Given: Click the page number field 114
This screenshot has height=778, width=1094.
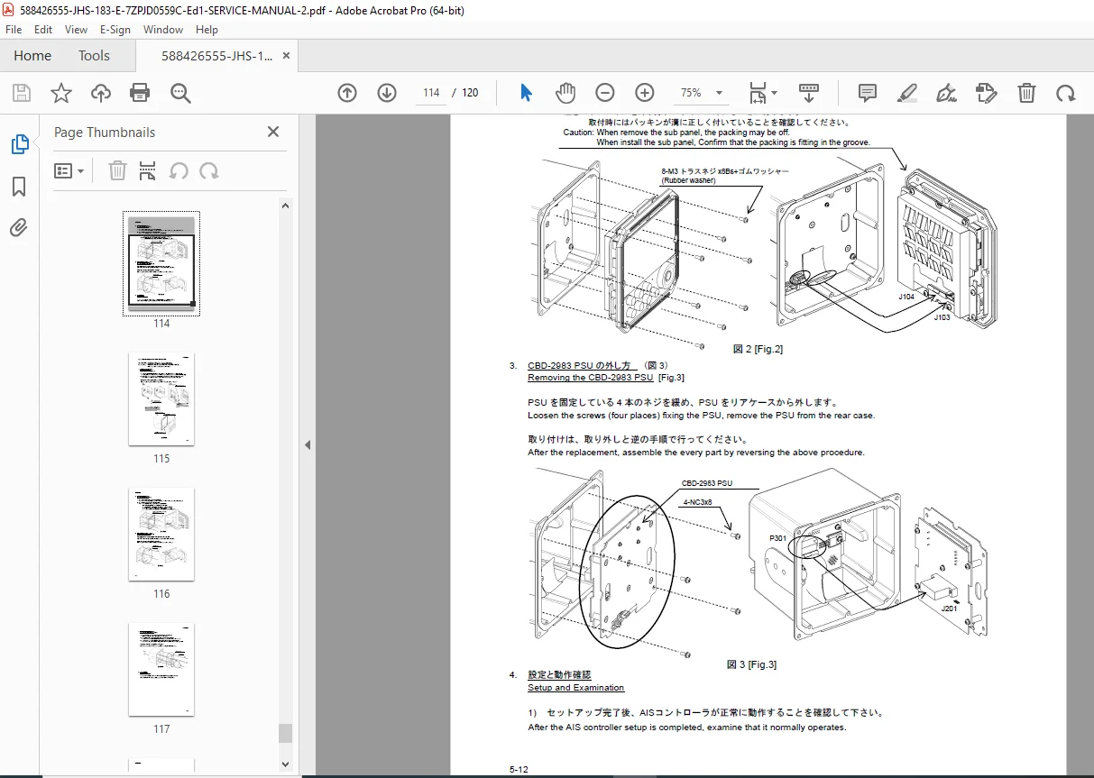Looking at the screenshot, I should click(x=430, y=93).
